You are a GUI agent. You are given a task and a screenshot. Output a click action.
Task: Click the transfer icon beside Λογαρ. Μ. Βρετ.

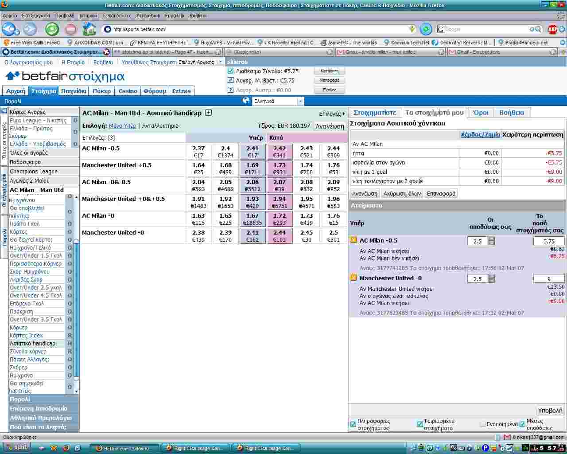coord(230,80)
